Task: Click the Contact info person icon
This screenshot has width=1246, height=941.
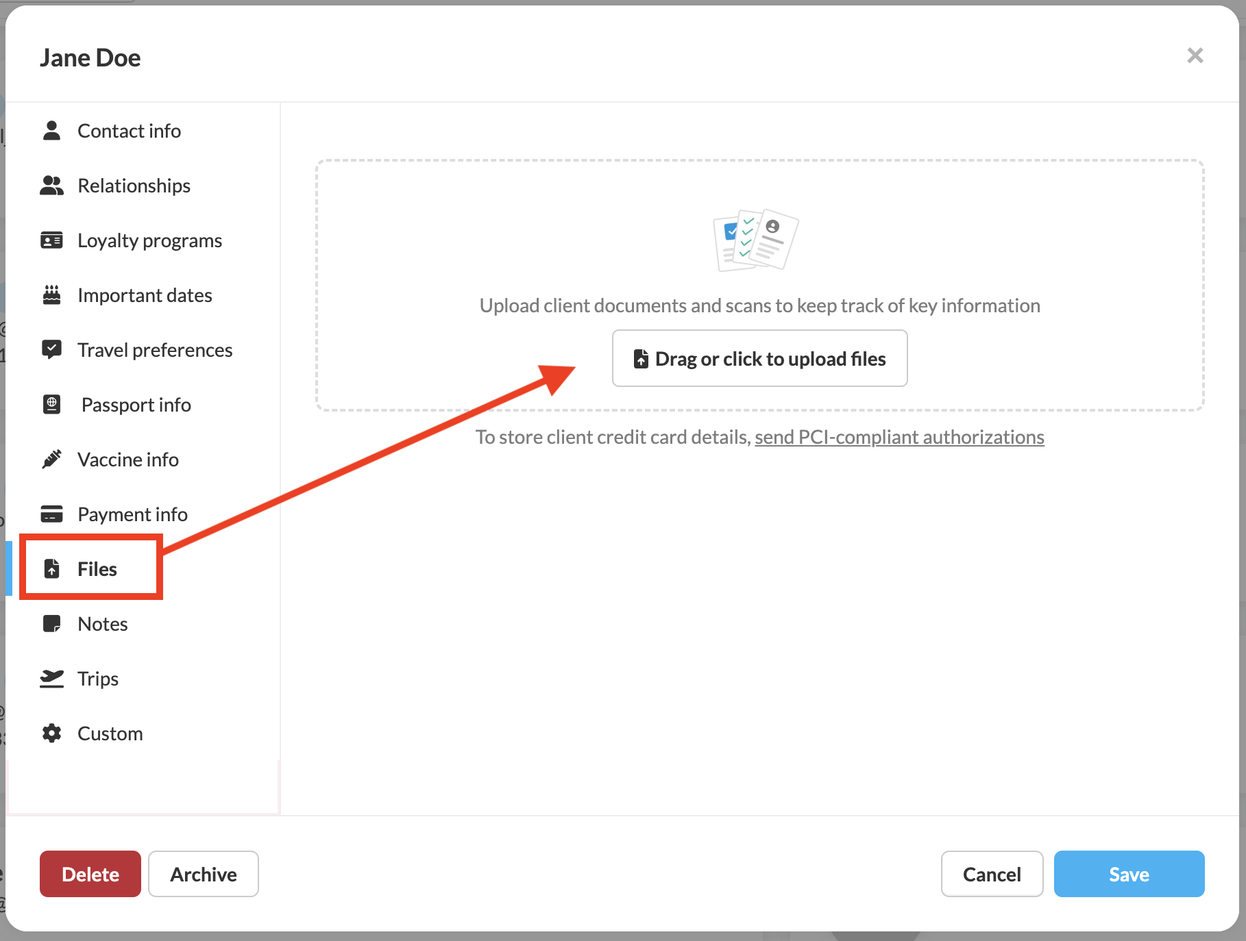Action: [51, 130]
